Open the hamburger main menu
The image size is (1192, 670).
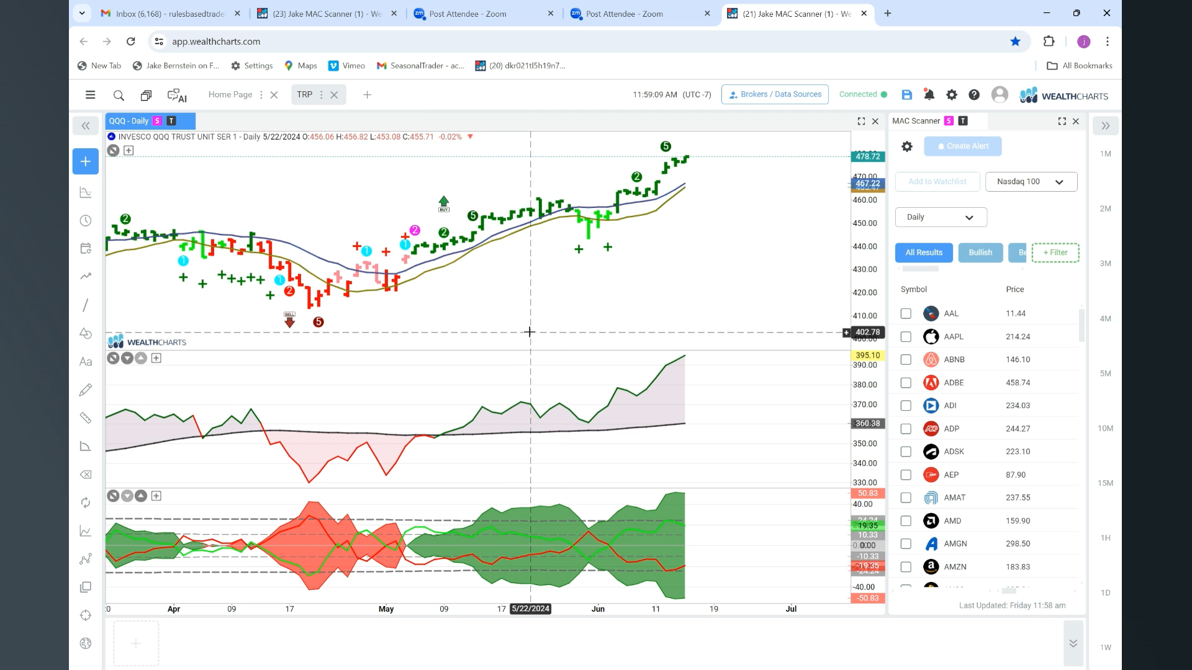click(90, 95)
